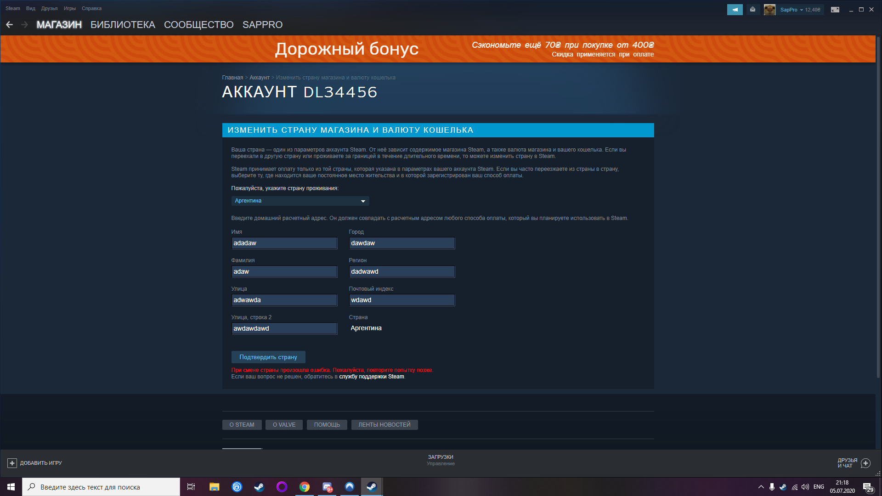Switch the ENG input language
The width and height of the screenshot is (882, 496).
tap(819, 487)
